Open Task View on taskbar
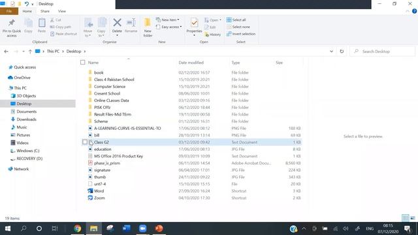 pos(55,228)
